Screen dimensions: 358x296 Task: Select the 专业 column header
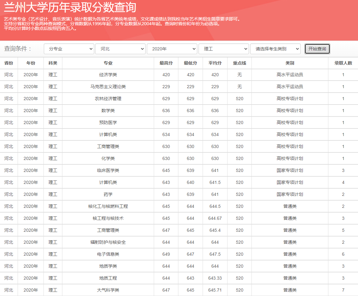click(x=108, y=63)
